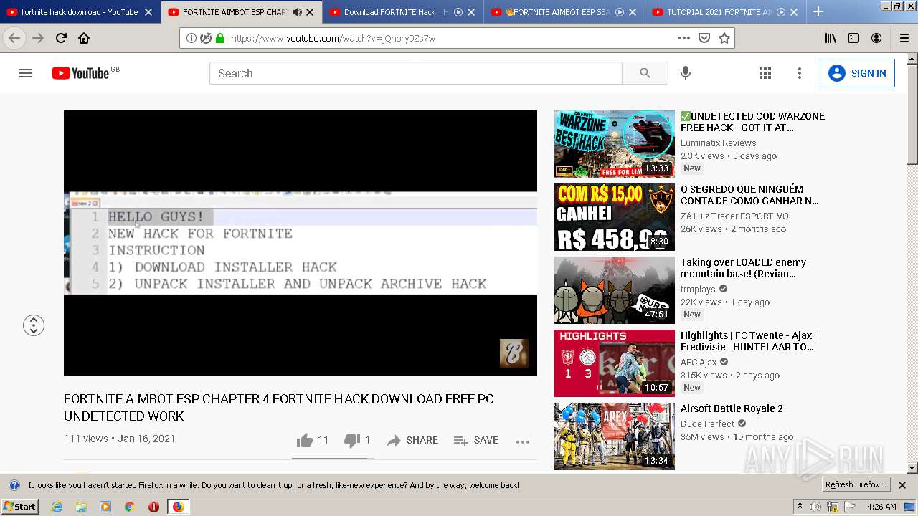Click the YouTube search magnifier button
Screen dimensions: 918x516
(645, 73)
